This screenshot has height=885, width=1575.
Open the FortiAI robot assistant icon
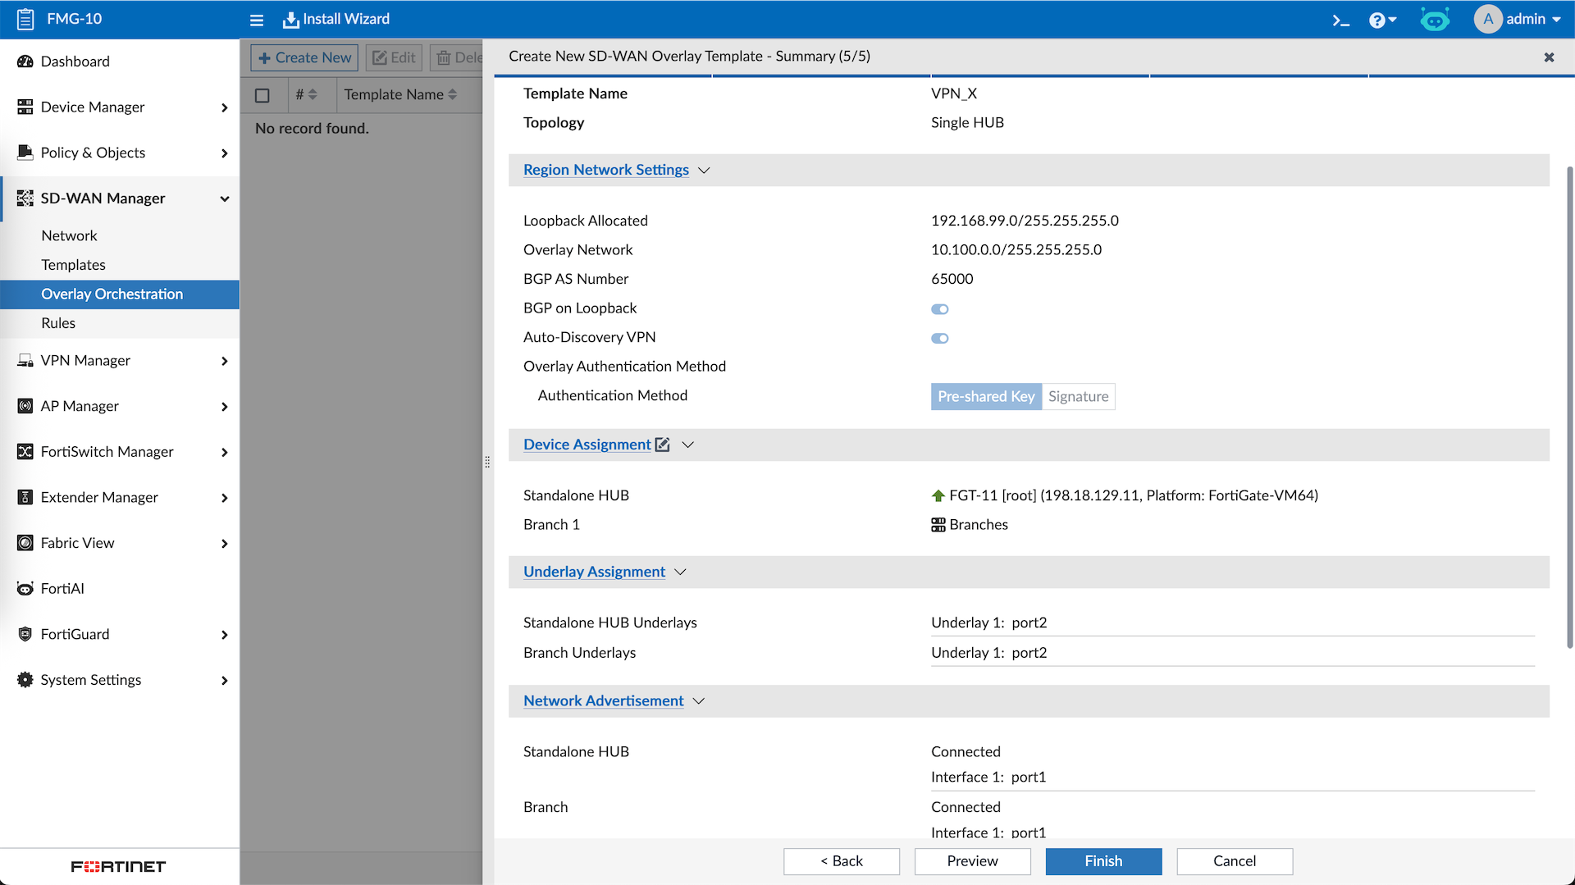click(x=1435, y=20)
